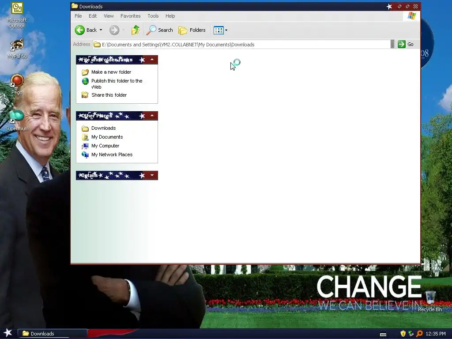Open the Views dropdown button
The width and height of the screenshot is (452, 339).
(221, 30)
